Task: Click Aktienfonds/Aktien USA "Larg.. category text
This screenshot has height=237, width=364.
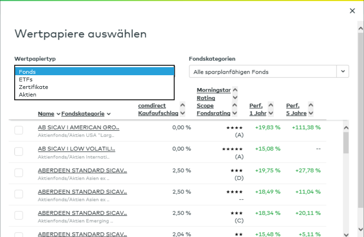Action: (76, 135)
